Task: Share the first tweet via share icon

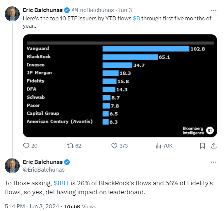Action: coord(214,146)
